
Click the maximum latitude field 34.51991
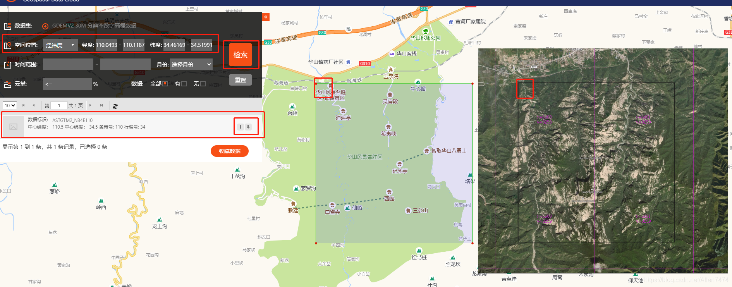point(201,45)
